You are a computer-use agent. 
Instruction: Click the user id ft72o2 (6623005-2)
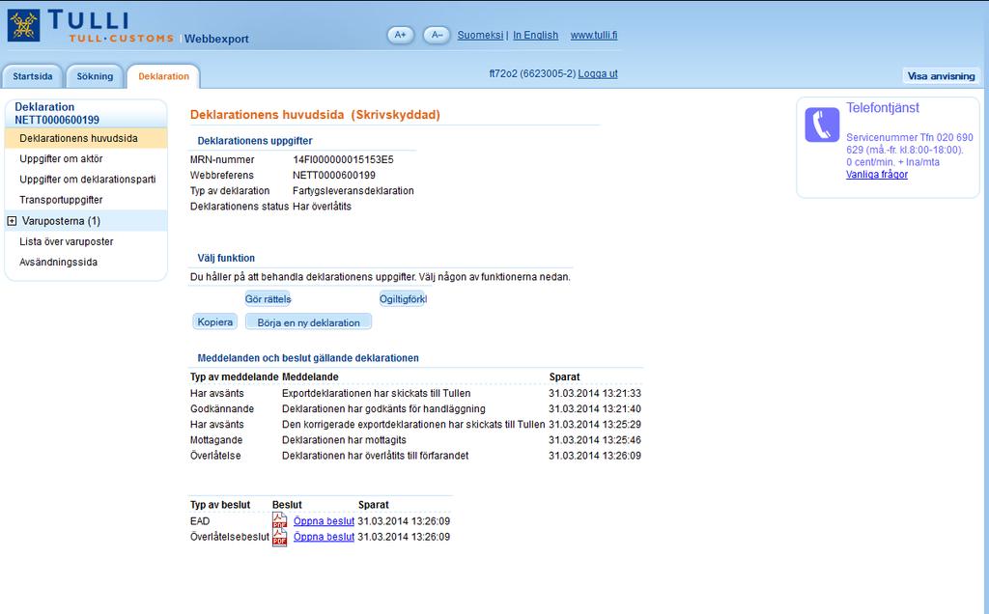pos(532,73)
